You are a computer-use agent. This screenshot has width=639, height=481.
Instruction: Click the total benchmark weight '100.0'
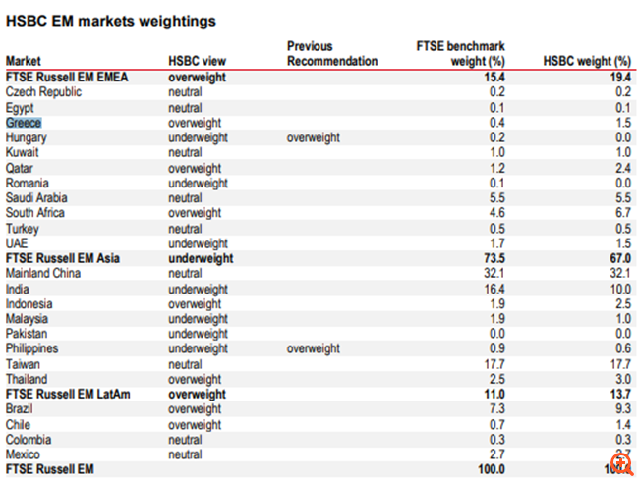(x=492, y=469)
